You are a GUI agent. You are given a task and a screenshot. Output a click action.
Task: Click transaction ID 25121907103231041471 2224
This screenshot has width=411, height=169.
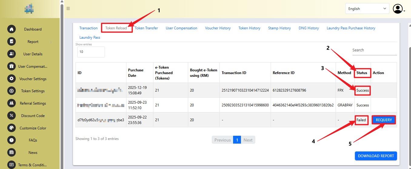pyautogui.click(x=245, y=90)
